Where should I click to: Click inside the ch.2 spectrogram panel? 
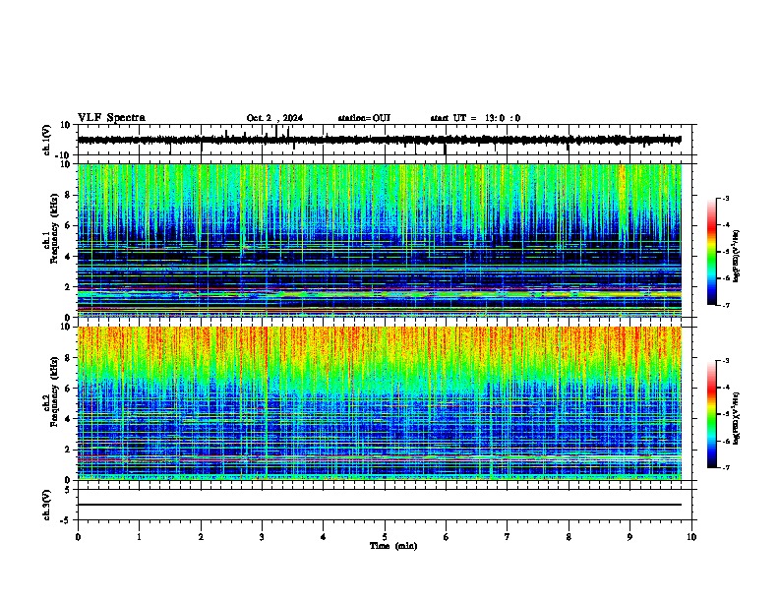380,403
